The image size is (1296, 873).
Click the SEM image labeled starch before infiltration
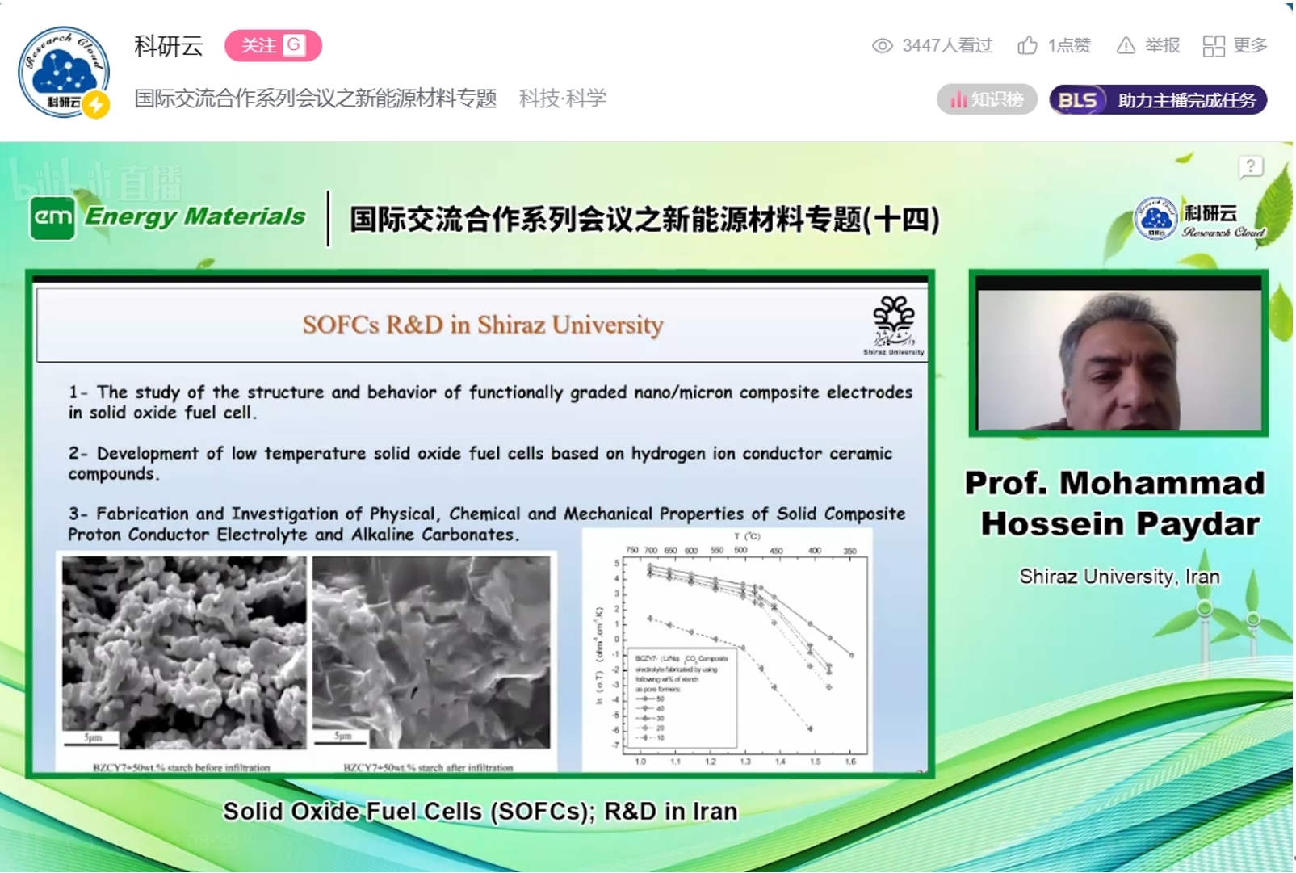click(x=184, y=653)
